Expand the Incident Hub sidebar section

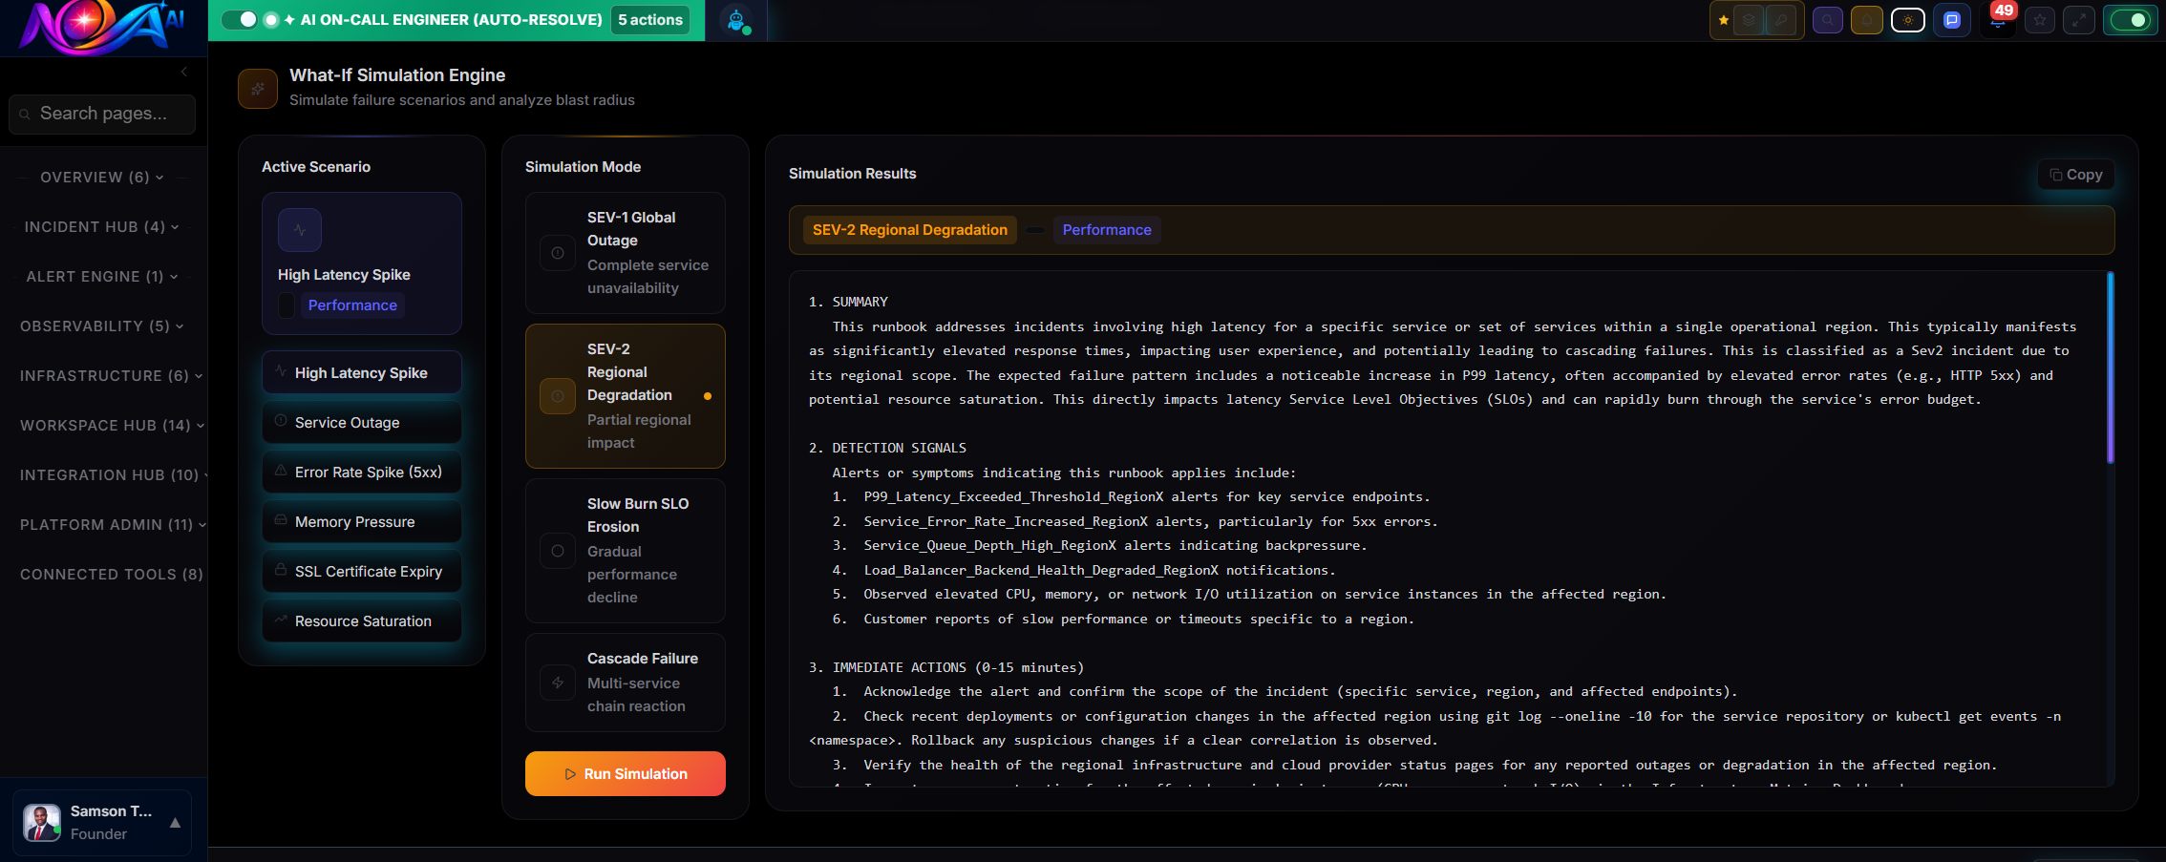pos(102,227)
